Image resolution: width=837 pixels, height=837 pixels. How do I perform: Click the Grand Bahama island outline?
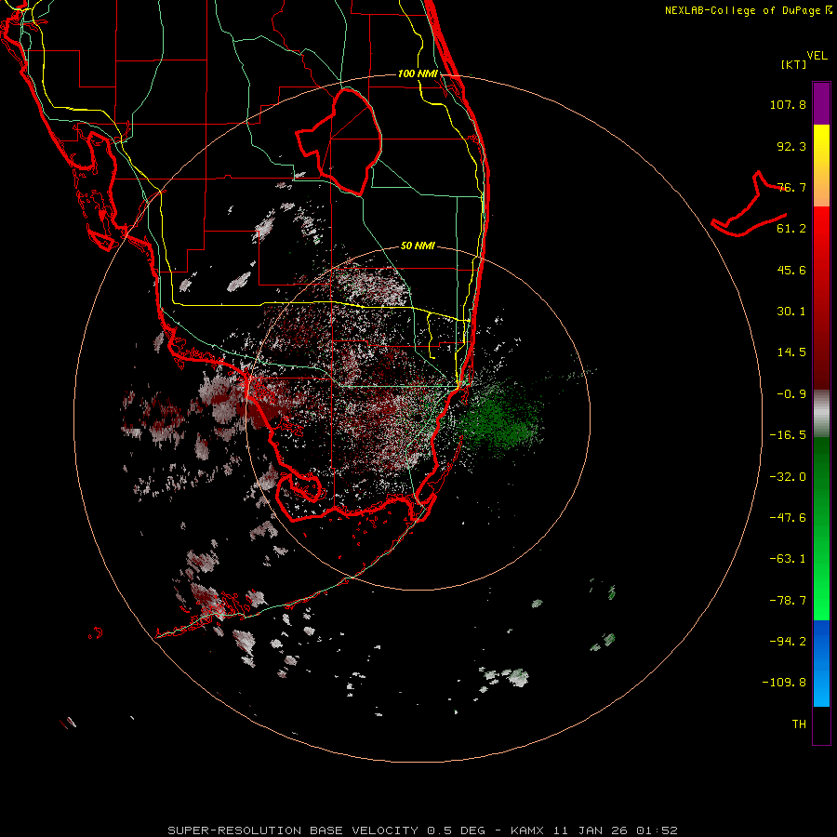[748, 206]
